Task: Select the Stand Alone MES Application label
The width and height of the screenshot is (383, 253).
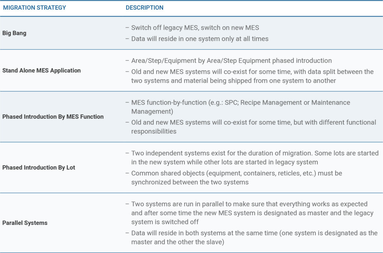Action: pyautogui.click(x=42, y=70)
